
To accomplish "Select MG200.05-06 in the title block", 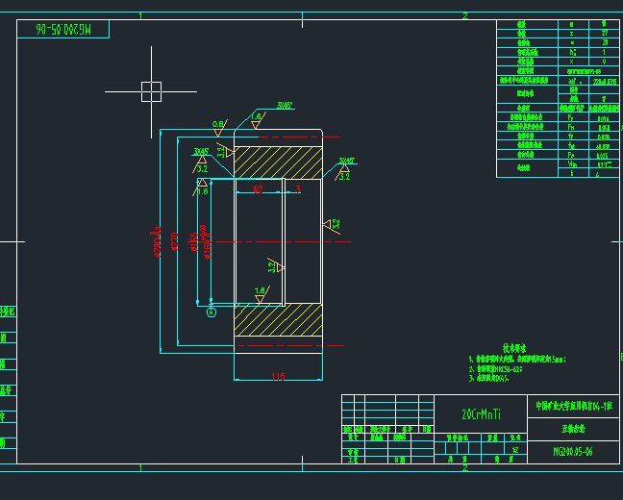I will click(573, 452).
